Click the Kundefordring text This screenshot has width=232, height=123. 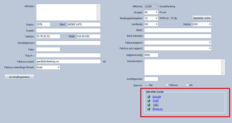point(167,7)
